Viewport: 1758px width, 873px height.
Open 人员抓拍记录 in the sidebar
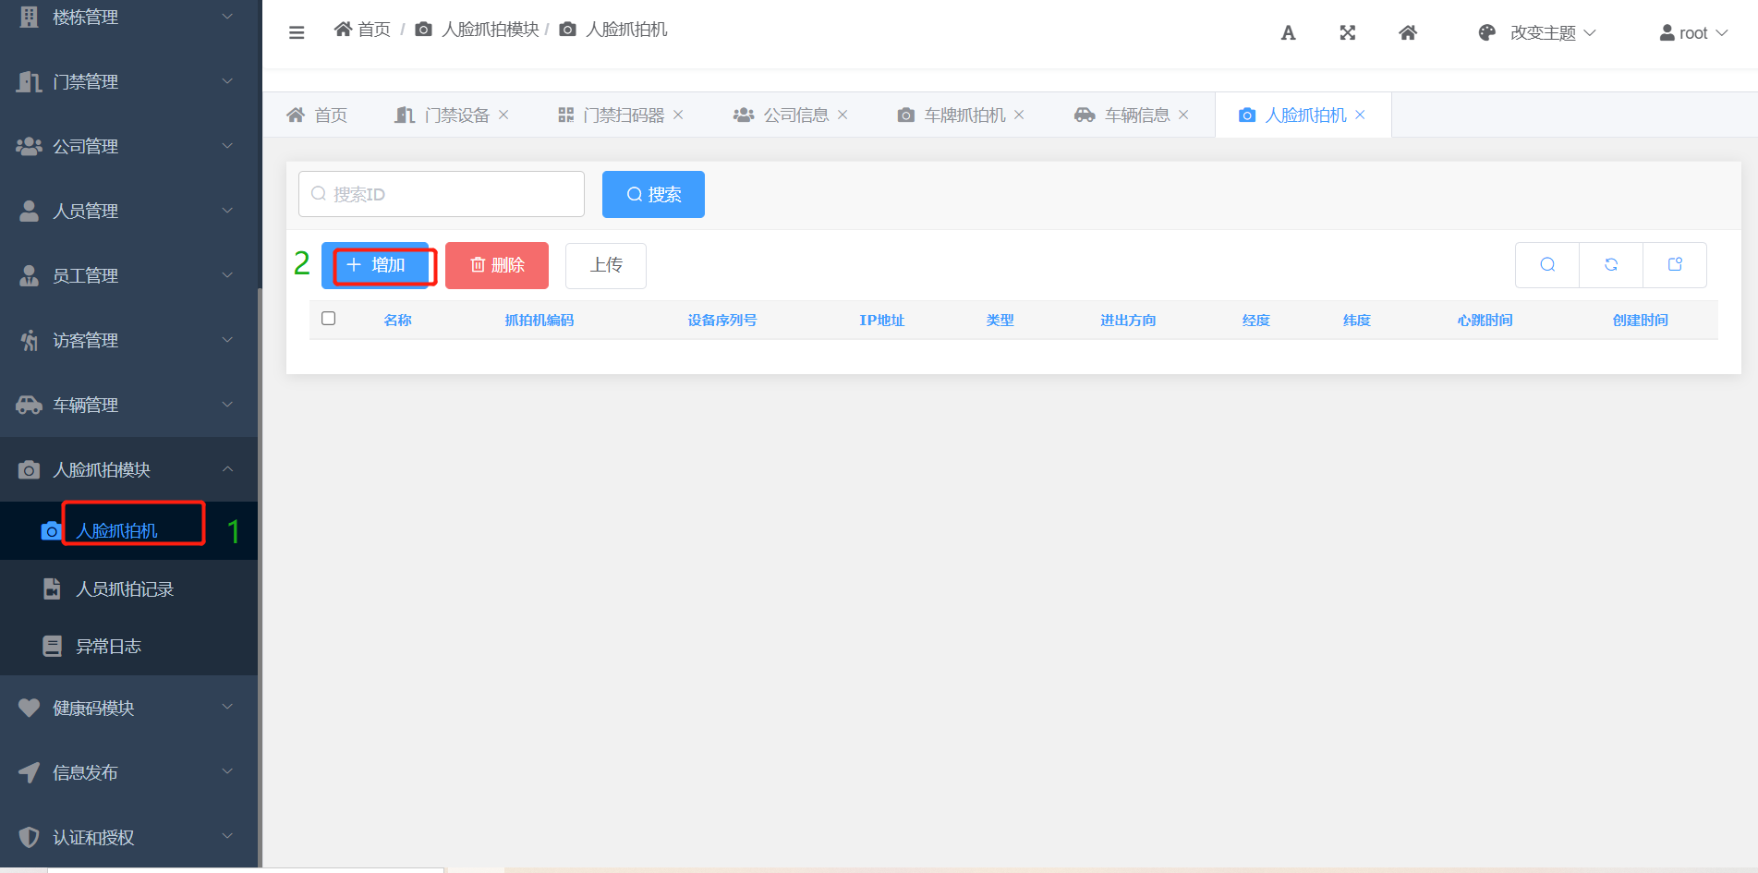tap(125, 589)
